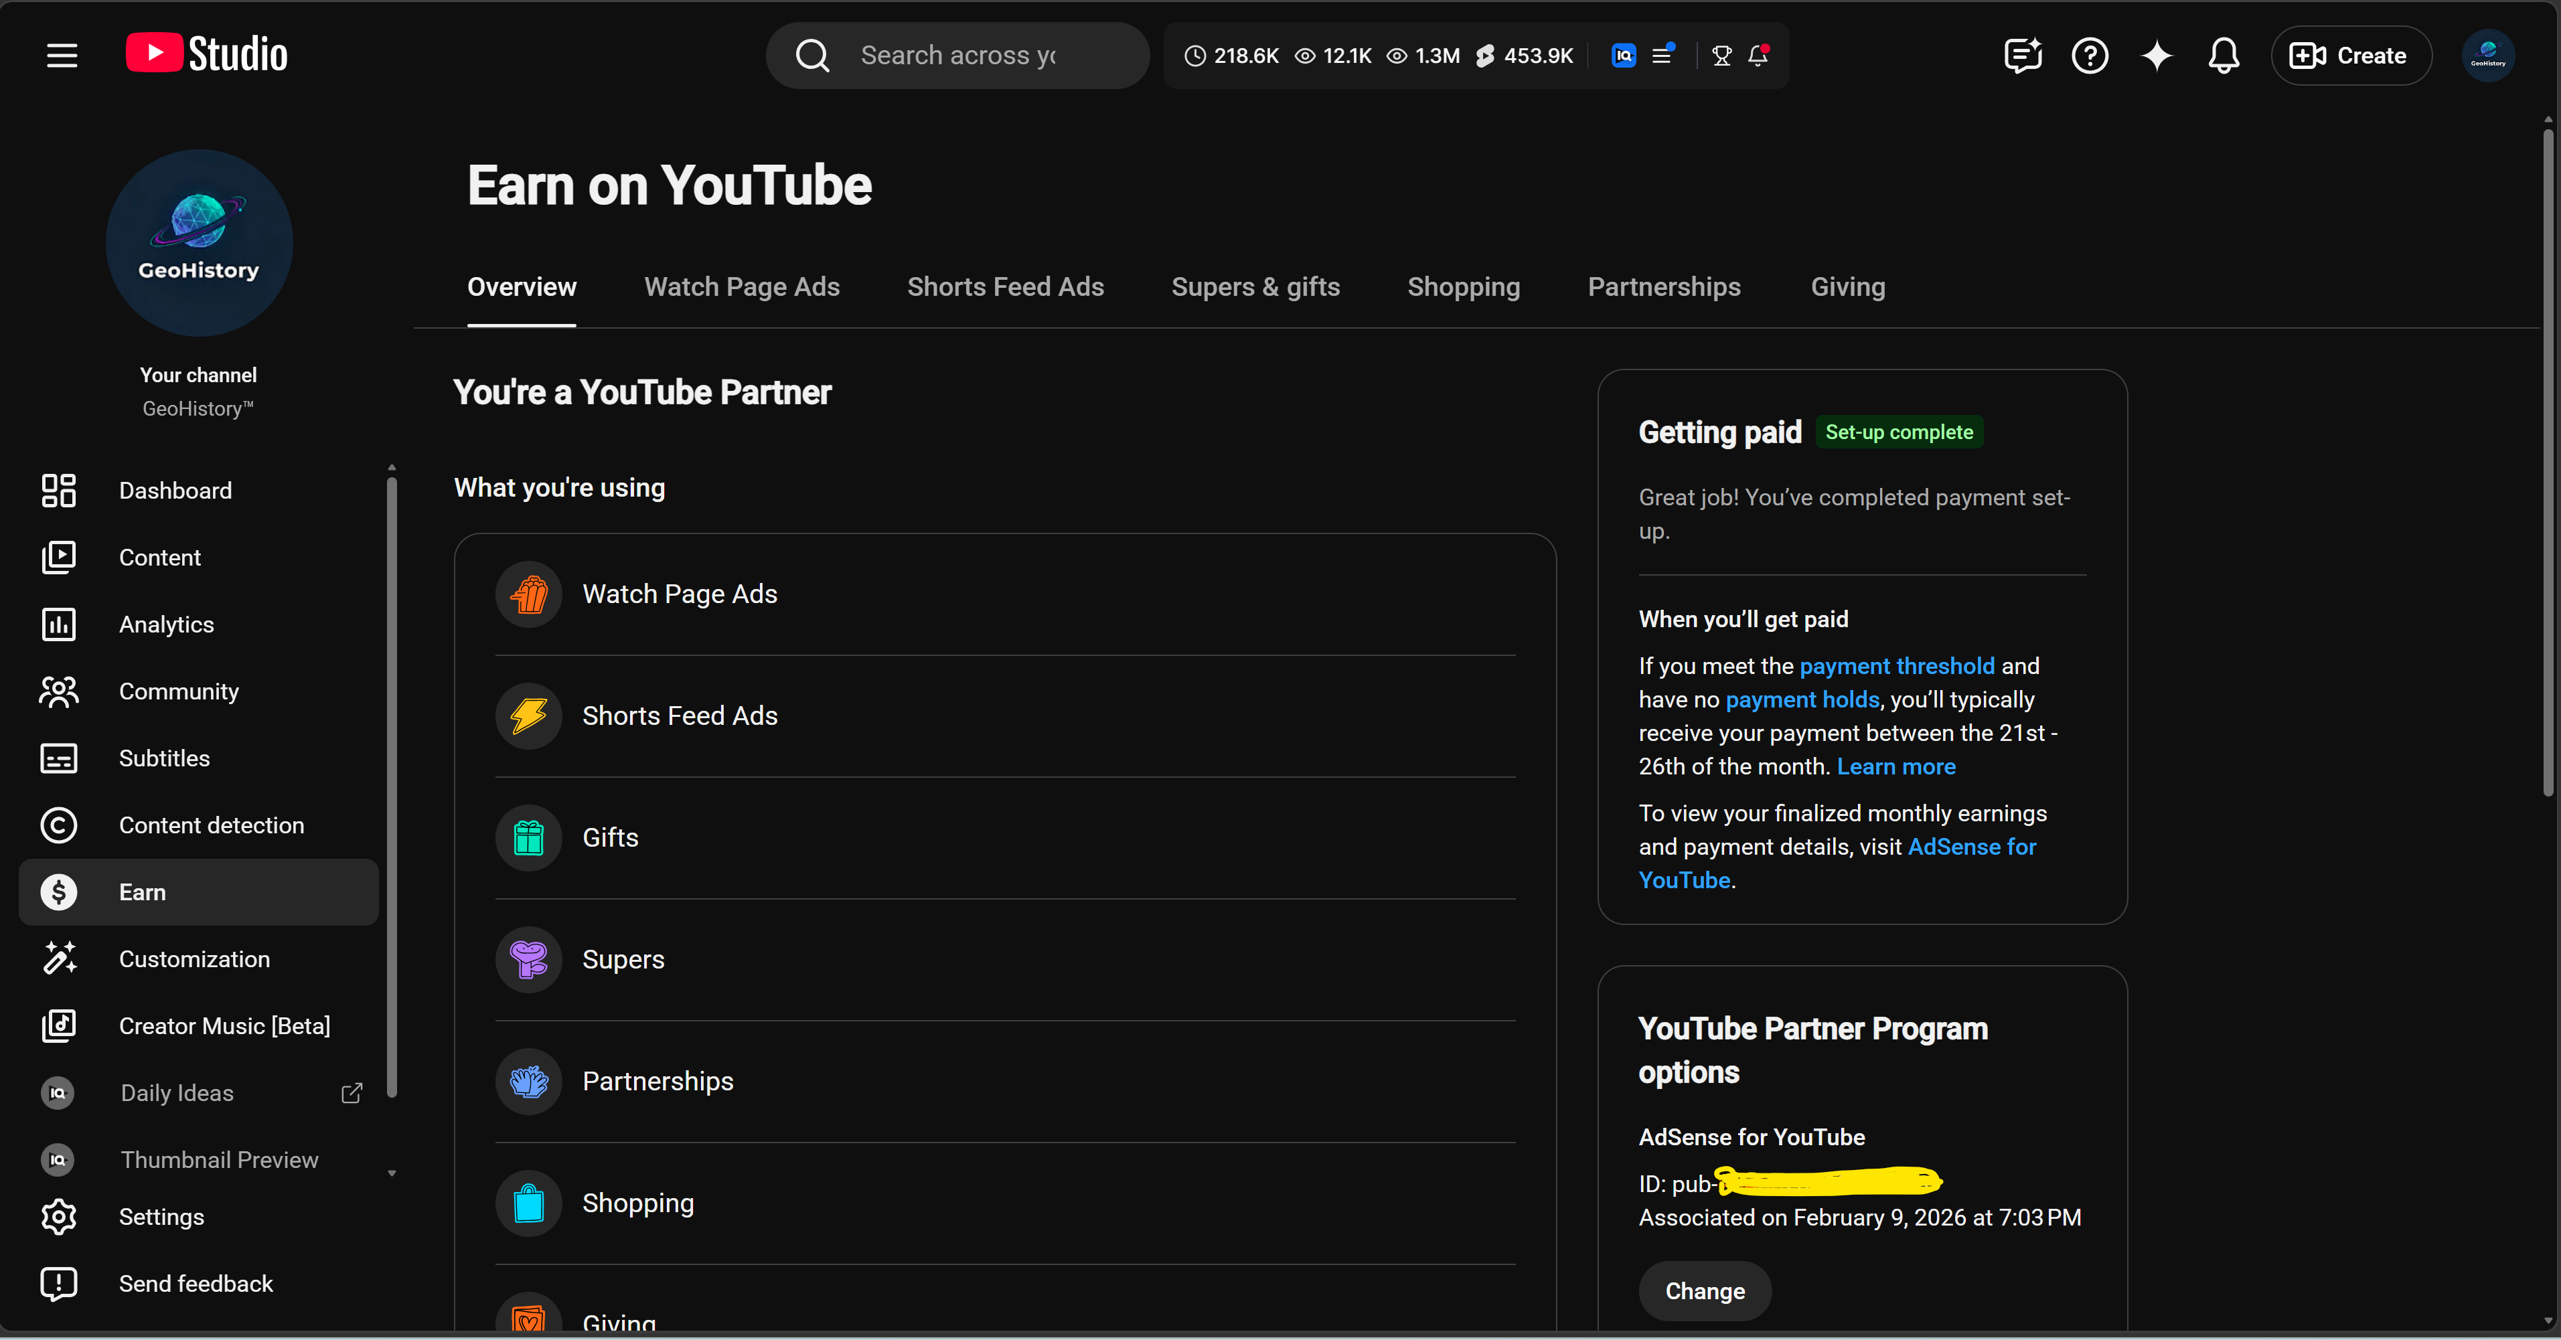This screenshot has width=2561, height=1340.
Task: Open Content detection in sidebar
Action: click(199, 825)
